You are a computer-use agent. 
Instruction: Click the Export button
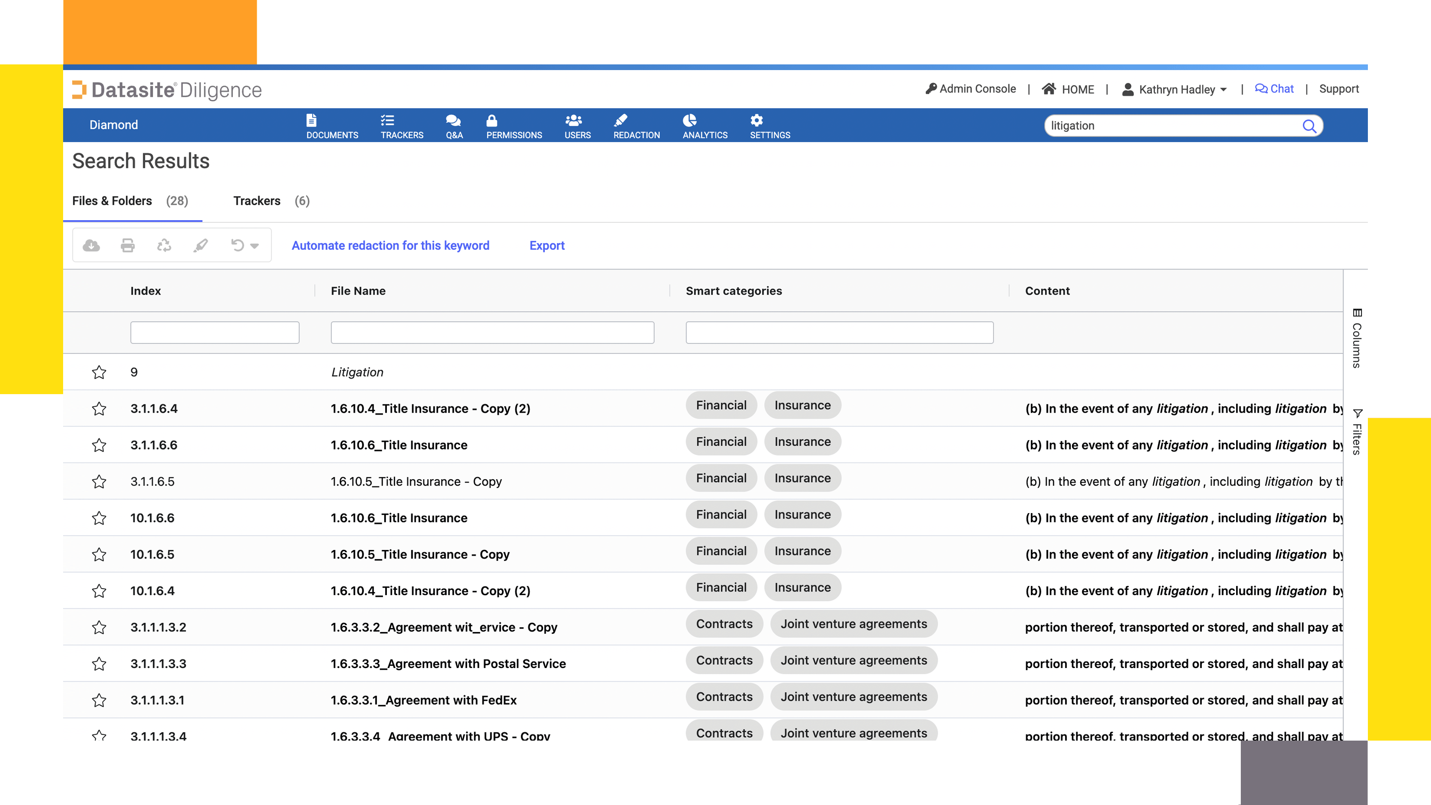tap(547, 246)
